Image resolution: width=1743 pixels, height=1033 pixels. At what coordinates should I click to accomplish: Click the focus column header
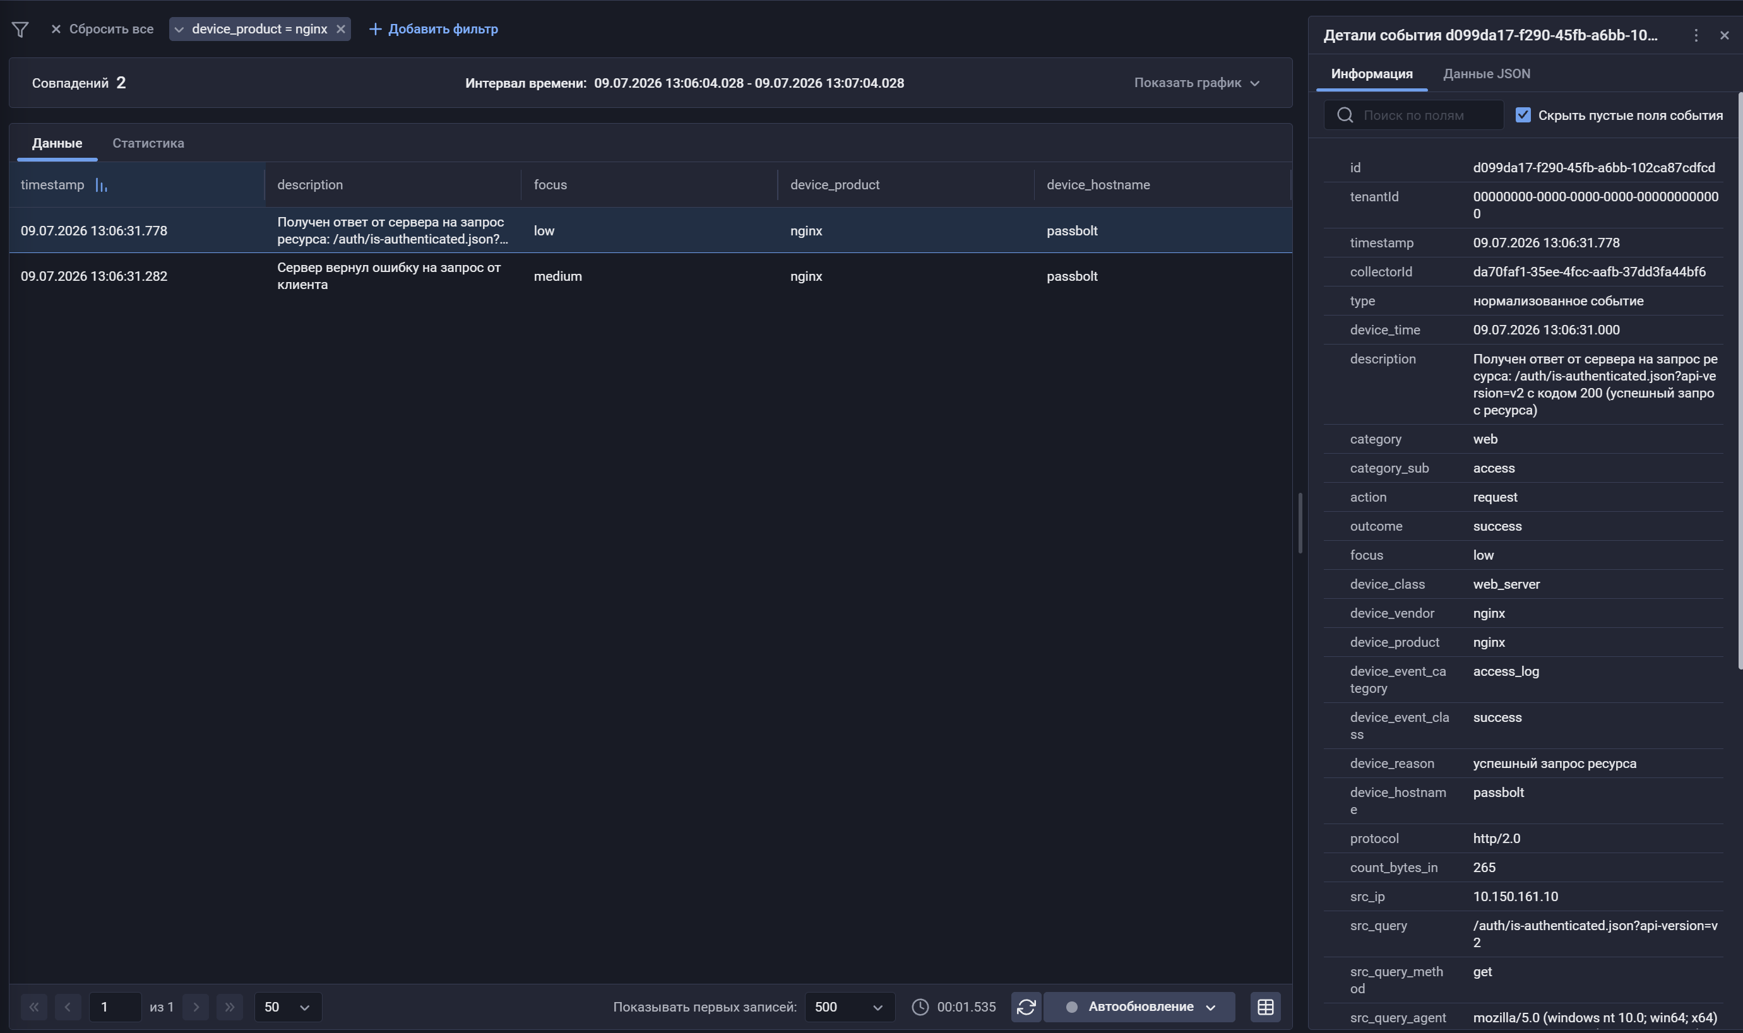(x=550, y=185)
